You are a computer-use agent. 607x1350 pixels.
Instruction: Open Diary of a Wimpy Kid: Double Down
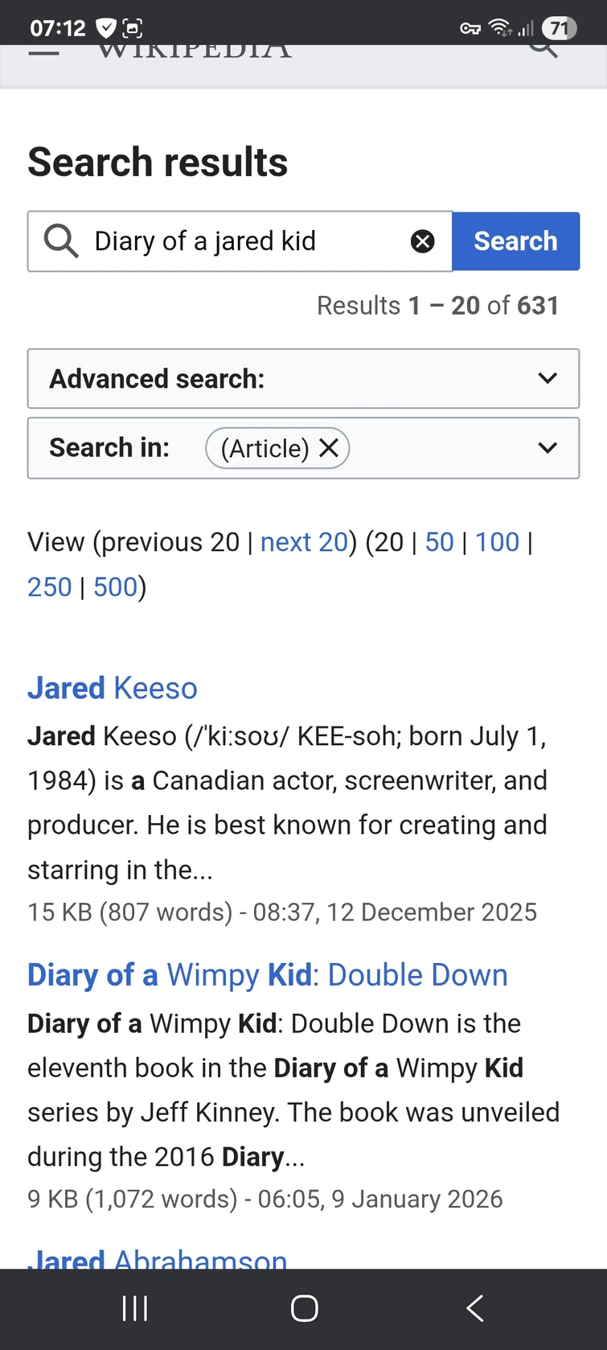[267, 975]
